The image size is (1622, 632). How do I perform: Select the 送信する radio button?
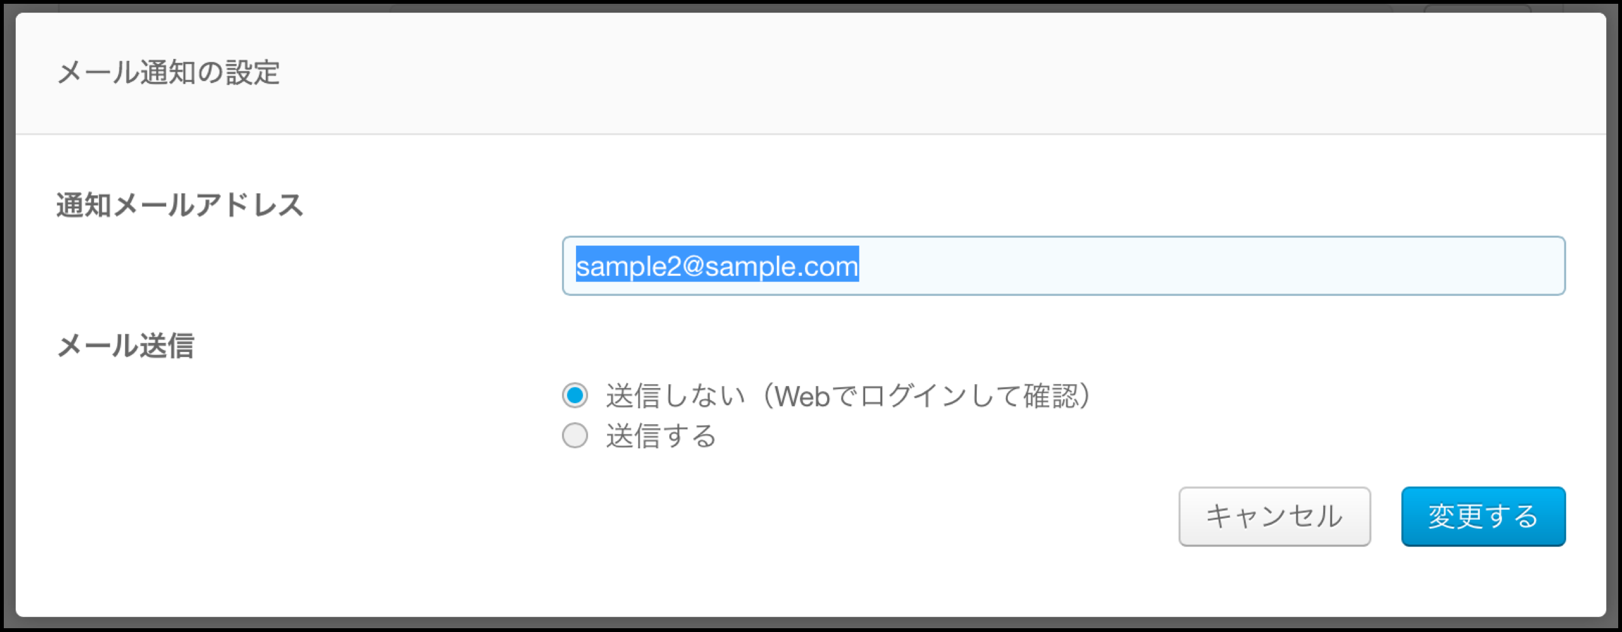point(575,435)
